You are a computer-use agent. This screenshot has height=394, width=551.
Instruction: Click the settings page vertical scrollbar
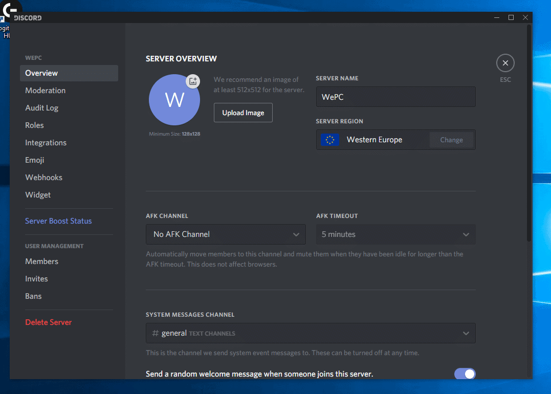(529, 134)
